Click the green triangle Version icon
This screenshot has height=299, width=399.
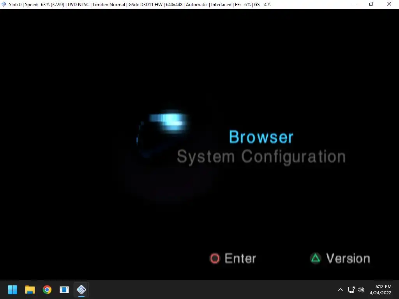(x=316, y=258)
